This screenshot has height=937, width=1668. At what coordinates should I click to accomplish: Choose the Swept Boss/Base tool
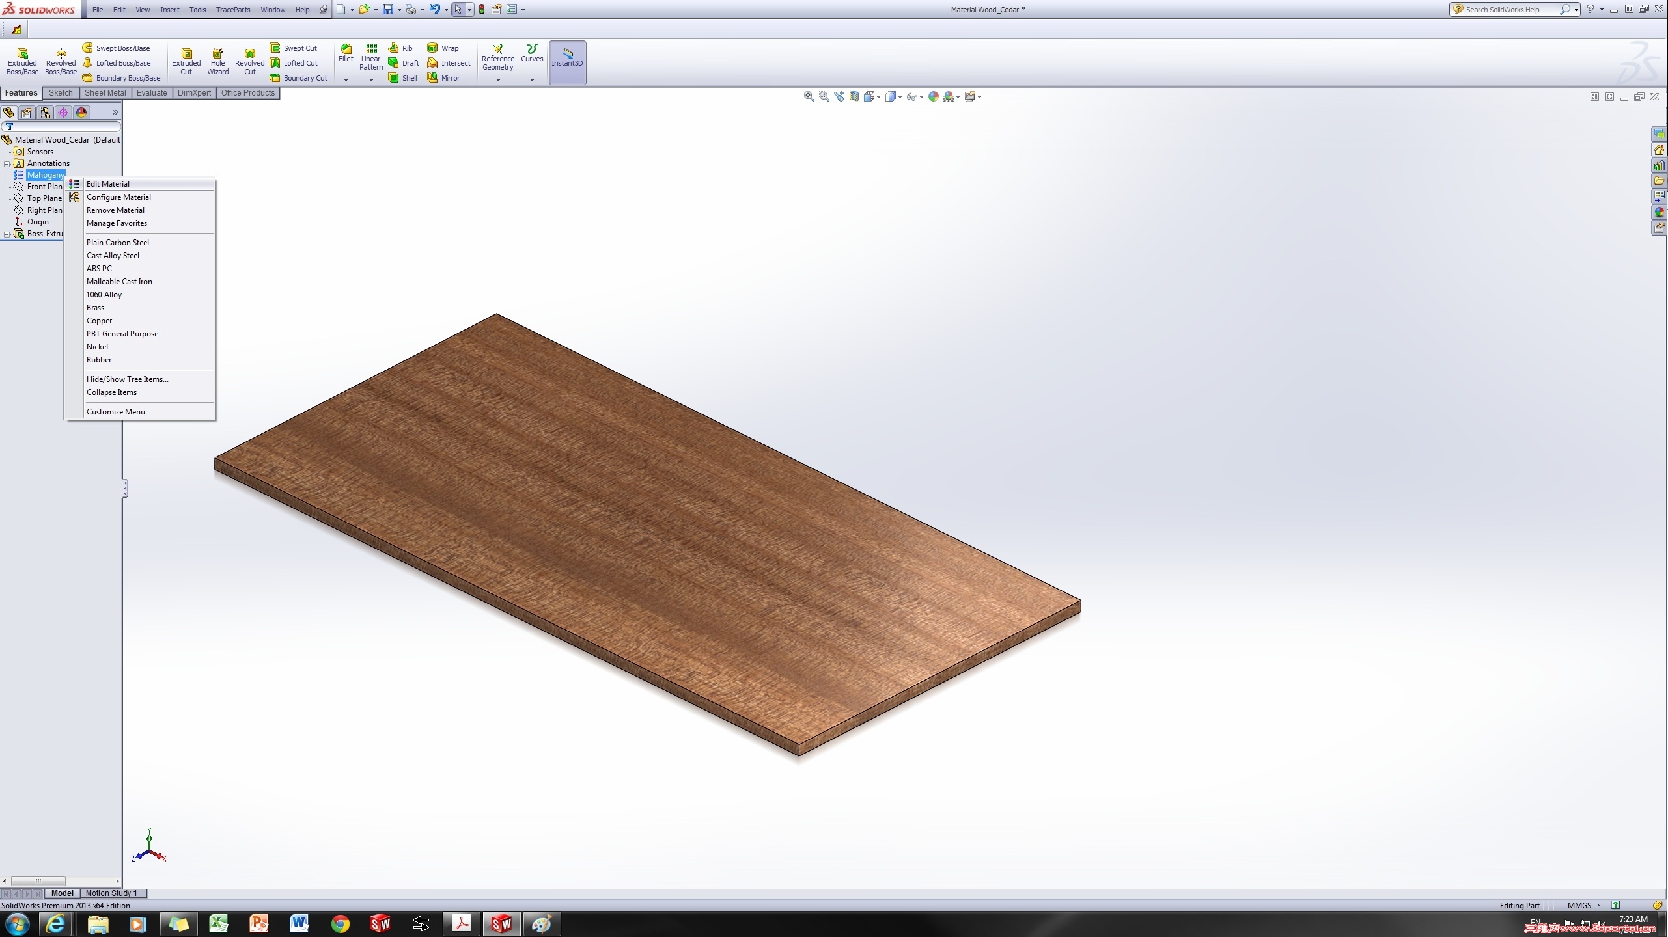click(x=117, y=48)
